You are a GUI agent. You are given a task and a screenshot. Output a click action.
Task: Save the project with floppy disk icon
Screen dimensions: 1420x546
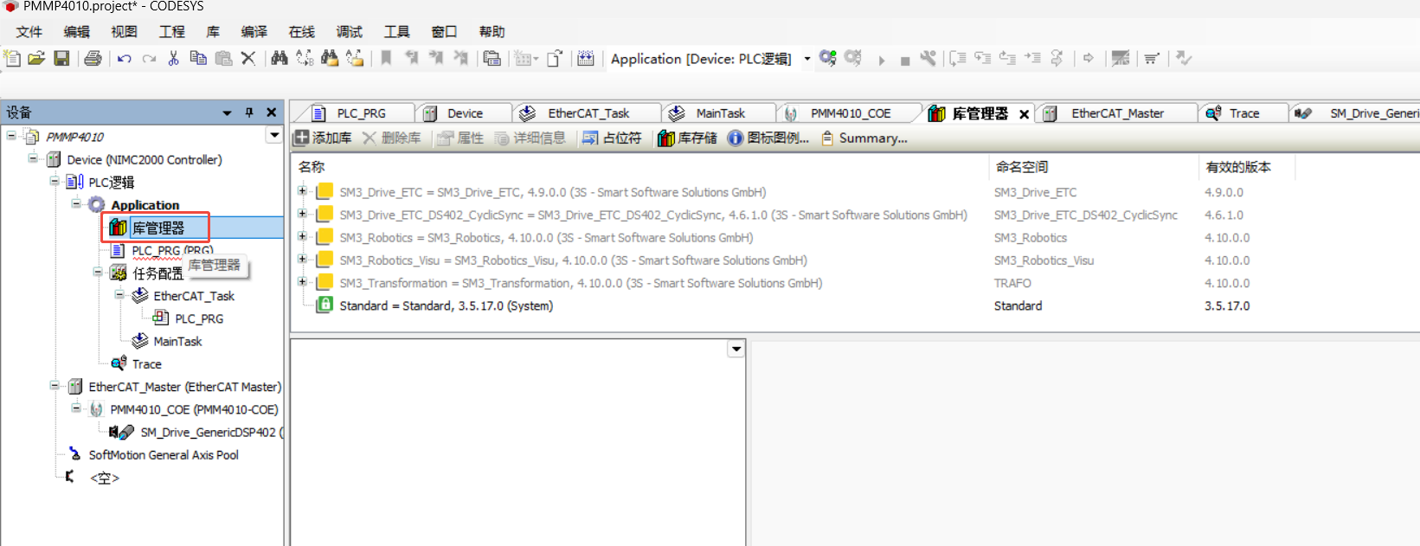tap(61, 58)
